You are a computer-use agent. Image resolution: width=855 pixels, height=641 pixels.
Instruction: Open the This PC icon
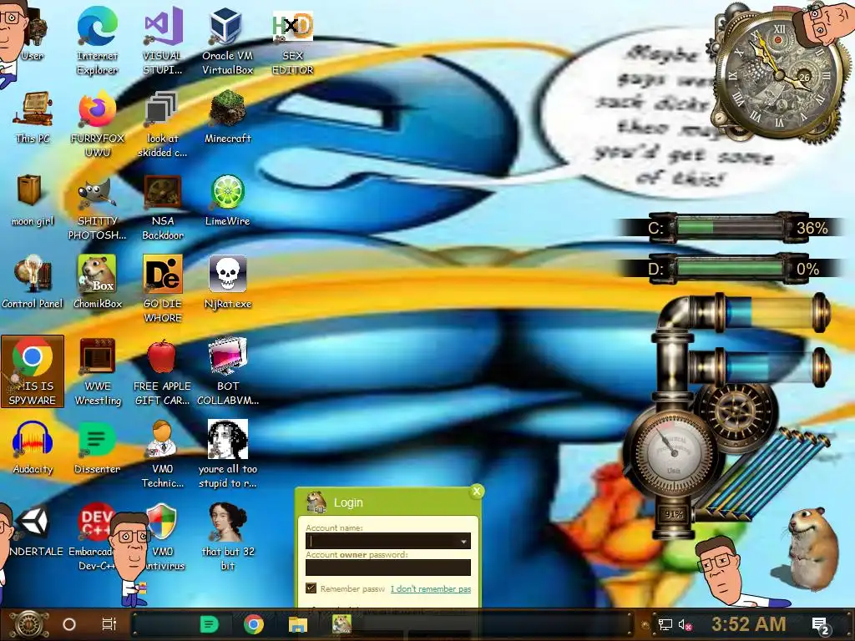(33, 117)
